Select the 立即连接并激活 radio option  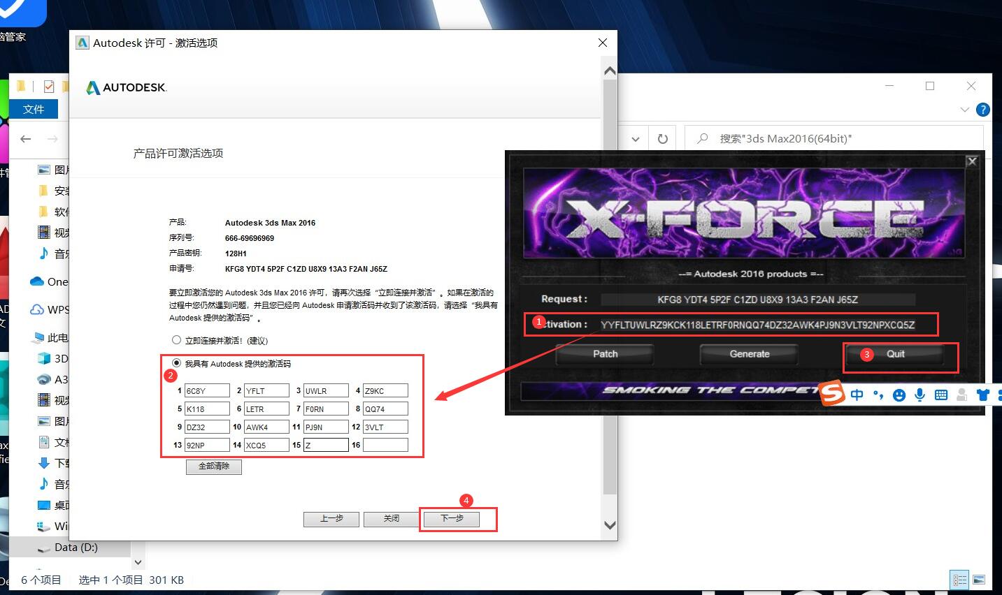click(x=176, y=340)
